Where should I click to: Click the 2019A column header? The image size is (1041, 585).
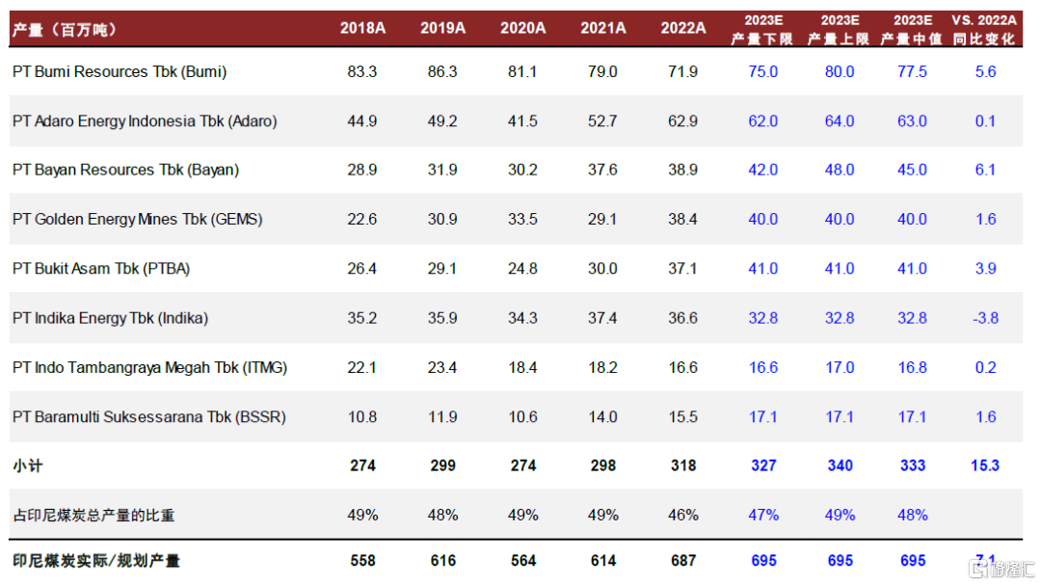[442, 29]
